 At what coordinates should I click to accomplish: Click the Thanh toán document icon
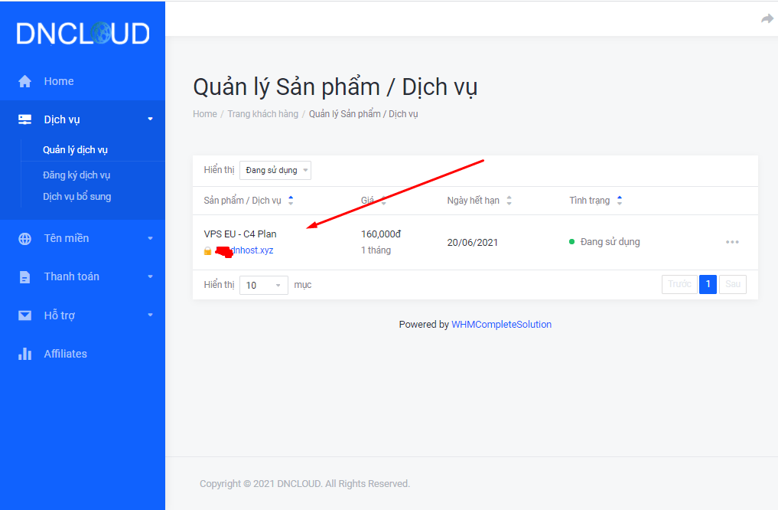click(25, 276)
